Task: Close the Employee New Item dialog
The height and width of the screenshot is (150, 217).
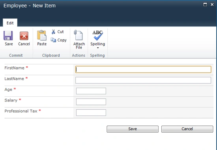Action: click(212, 5)
